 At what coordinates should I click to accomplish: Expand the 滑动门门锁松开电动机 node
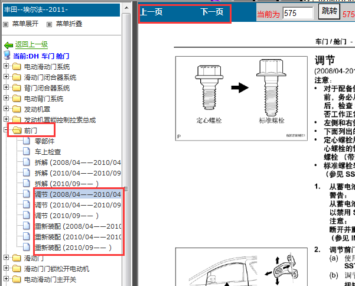[x=6, y=268]
